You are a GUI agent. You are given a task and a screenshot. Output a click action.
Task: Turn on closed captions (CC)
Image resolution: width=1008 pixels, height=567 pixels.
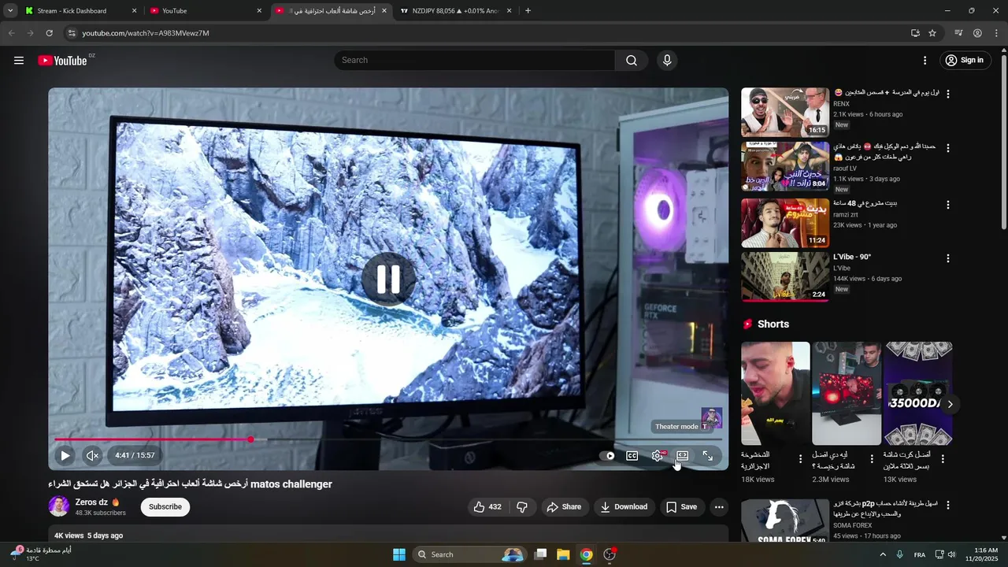coord(632,455)
